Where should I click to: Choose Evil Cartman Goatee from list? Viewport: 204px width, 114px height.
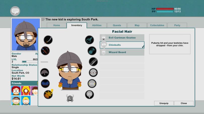coord(122,38)
